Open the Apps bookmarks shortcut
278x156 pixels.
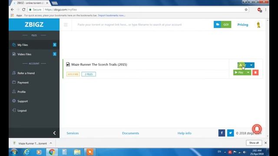pos(17,16)
